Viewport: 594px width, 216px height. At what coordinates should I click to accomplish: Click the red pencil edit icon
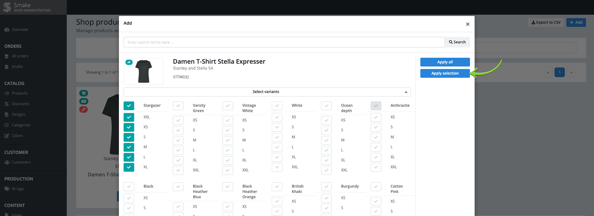pyautogui.click(x=83, y=109)
